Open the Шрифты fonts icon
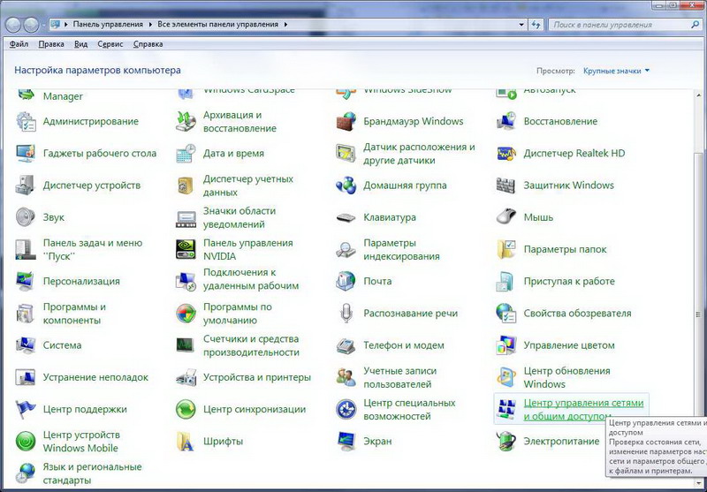707x492 pixels. (186, 442)
